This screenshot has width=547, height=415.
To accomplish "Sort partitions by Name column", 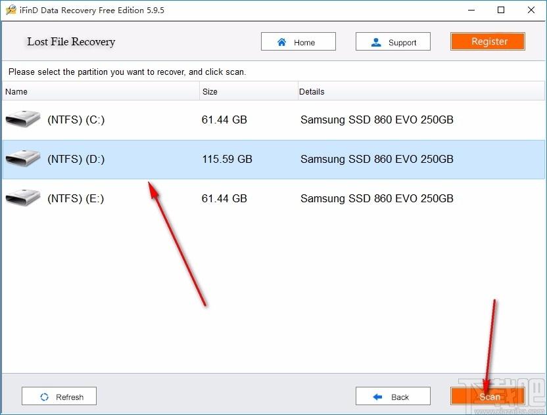I will point(101,92).
